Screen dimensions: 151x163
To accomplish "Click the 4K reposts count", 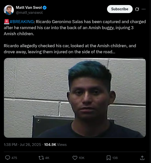I will (47, 158).
